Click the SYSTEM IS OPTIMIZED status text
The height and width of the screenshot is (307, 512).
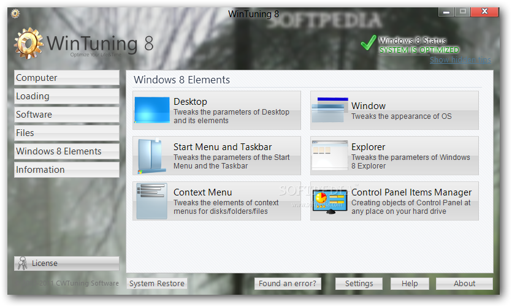click(x=419, y=50)
